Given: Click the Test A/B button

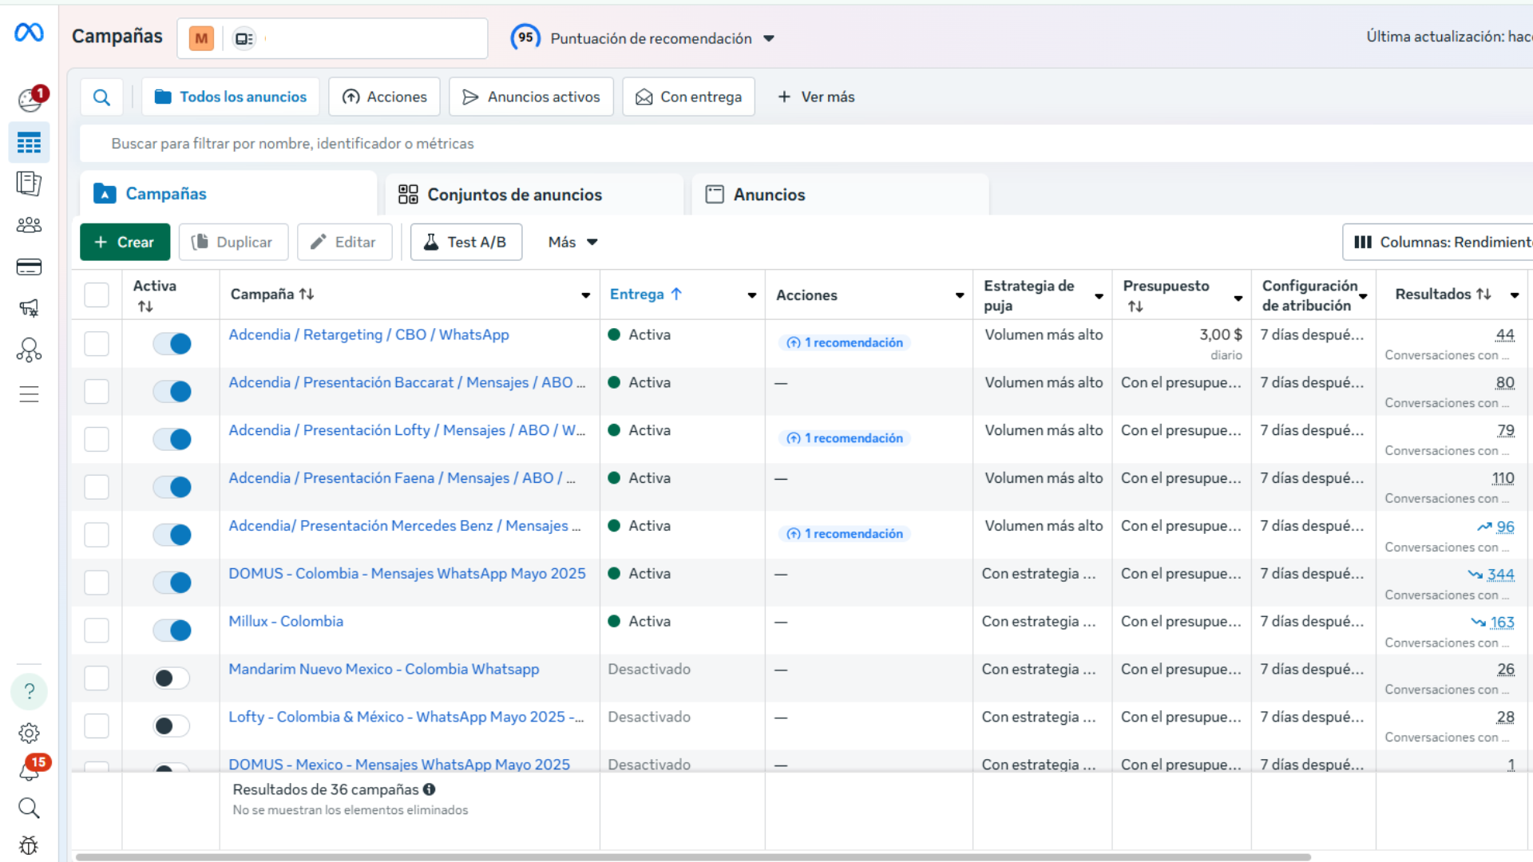Looking at the screenshot, I should 466,243.
